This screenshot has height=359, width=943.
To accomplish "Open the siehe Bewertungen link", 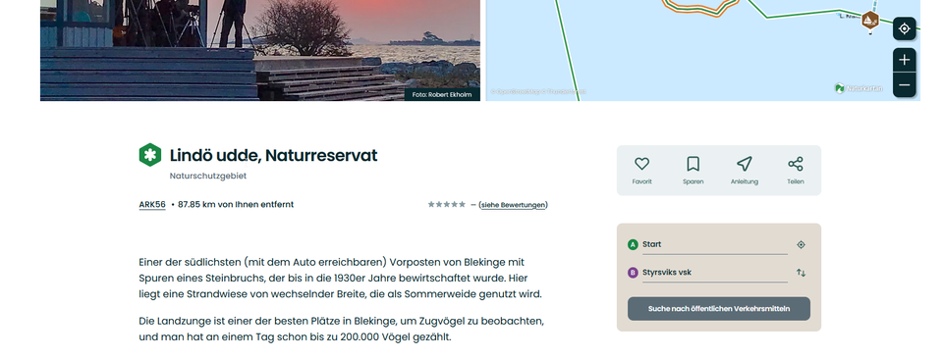I will (x=513, y=205).
